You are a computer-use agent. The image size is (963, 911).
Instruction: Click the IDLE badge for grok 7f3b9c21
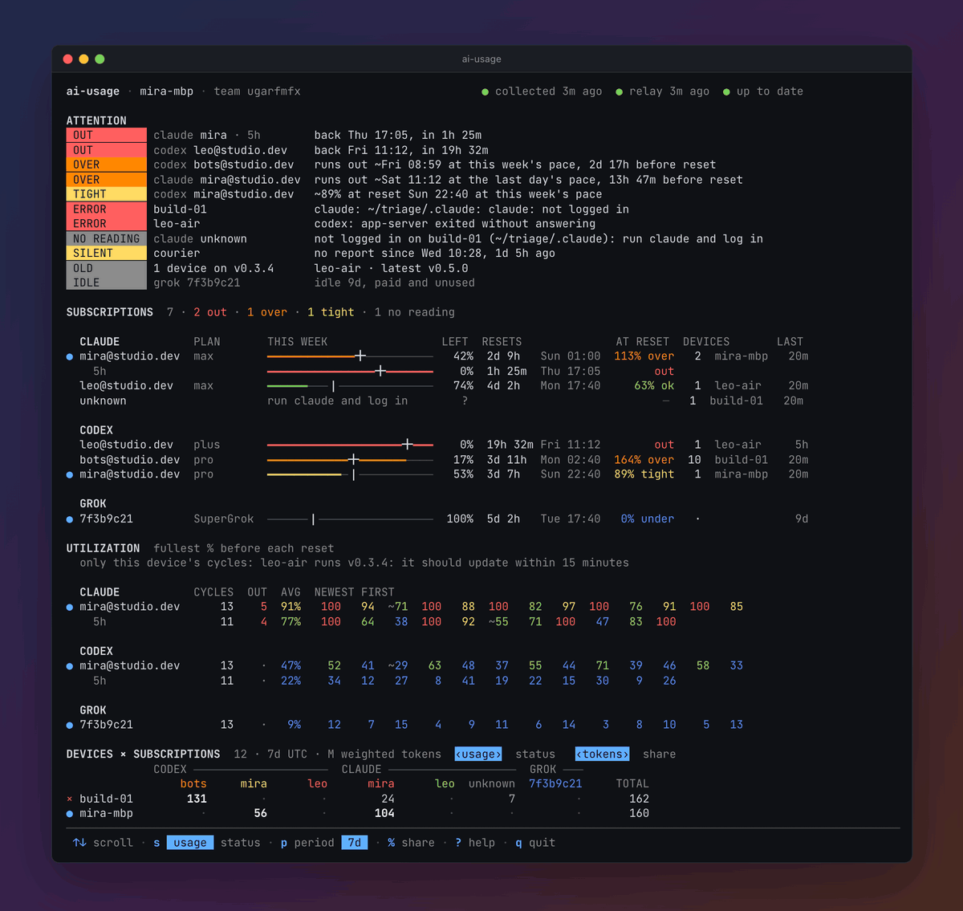point(107,283)
